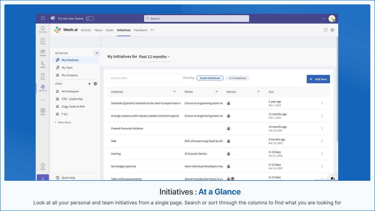The height and width of the screenshot is (211, 375).
Task: Collapse the Initiatives sidebar panel
Action: pyautogui.click(x=97, y=53)
